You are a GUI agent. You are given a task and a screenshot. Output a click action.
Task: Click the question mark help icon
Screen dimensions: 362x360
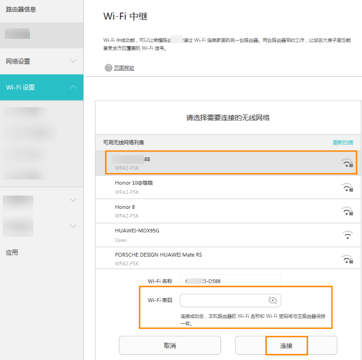coord(108,68)
